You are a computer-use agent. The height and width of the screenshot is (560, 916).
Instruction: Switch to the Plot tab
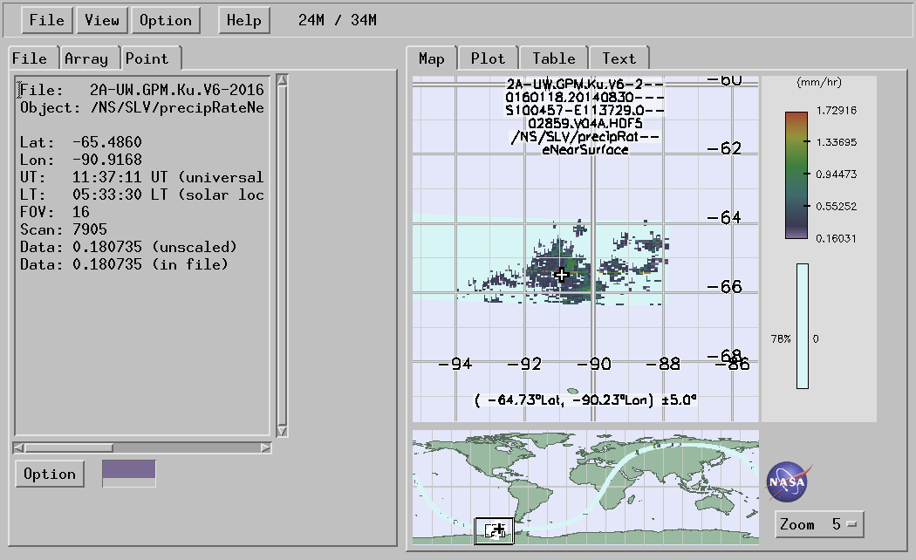point(488,58)
